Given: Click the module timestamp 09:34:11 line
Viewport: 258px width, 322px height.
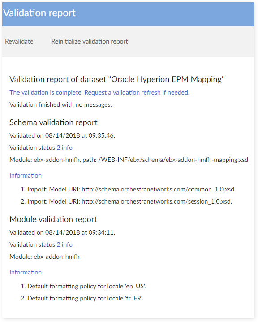Looking at the screenshot, I should tap(62, 232).
